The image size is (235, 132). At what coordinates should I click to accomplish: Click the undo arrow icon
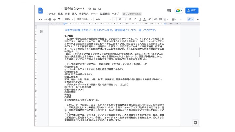click(41, 19)
